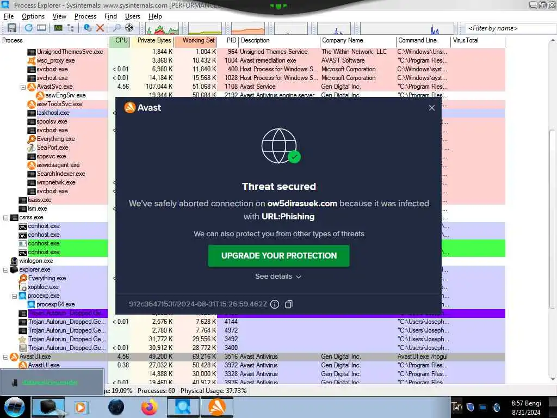557x418 pixels.
Task: Select the UnsignedThemesSvc.exe process
Action: (70, 52)
